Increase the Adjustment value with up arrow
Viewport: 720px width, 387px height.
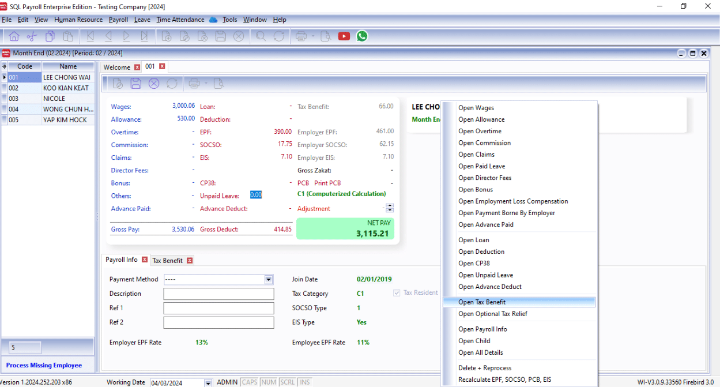pyautogui.click(x=390, y=206)
